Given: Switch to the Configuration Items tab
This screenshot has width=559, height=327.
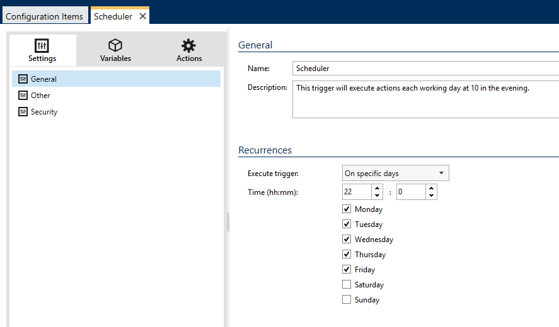Looking at the screenshot, I should pos(45,16).
